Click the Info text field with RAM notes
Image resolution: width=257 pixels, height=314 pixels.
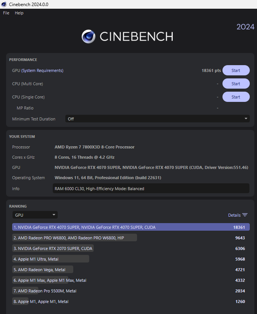[x=151, y=189]
